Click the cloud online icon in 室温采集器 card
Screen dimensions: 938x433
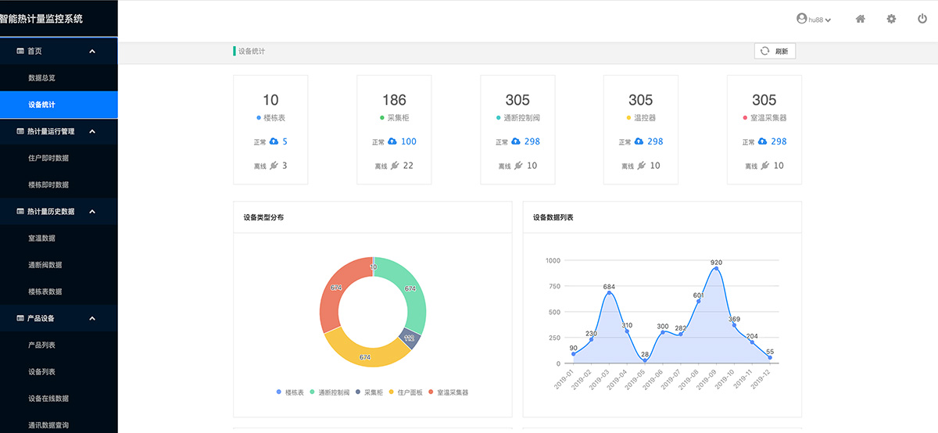tap(763, 141)
